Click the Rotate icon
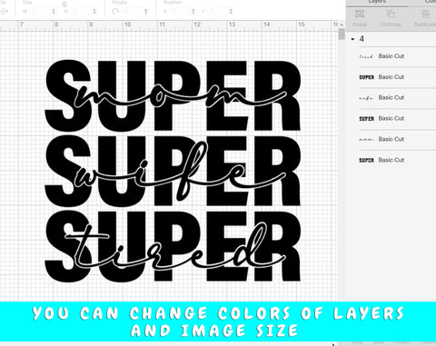This screenshot has width=436, height=346. coord(115,12)
